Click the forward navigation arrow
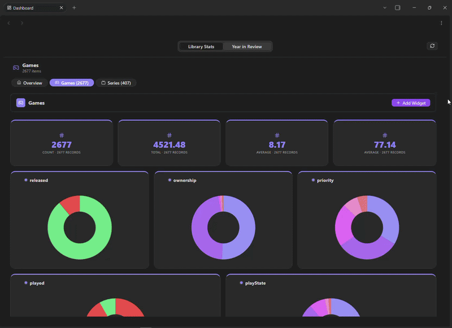This screenshot has height=328, width=452. pyautogui.click(x=22, y=23)
